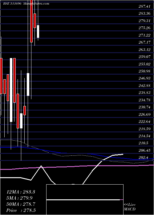Viewport: 154px width, 215px height.
Task: Click the 50MA : 278.7 readout
Action: [x=21, y=204]
